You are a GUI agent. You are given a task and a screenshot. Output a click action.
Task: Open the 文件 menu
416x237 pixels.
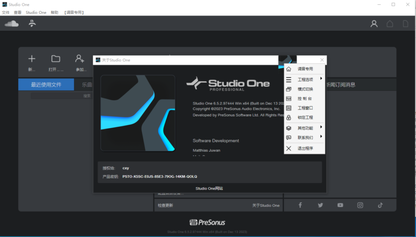coord(6,12)
